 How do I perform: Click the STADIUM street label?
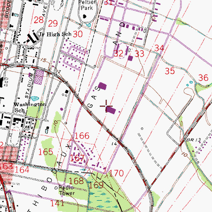click(29, 85)
